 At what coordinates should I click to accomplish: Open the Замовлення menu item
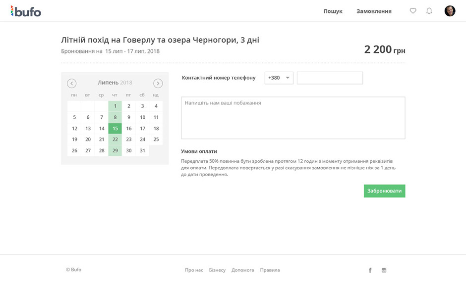(374, 11)
